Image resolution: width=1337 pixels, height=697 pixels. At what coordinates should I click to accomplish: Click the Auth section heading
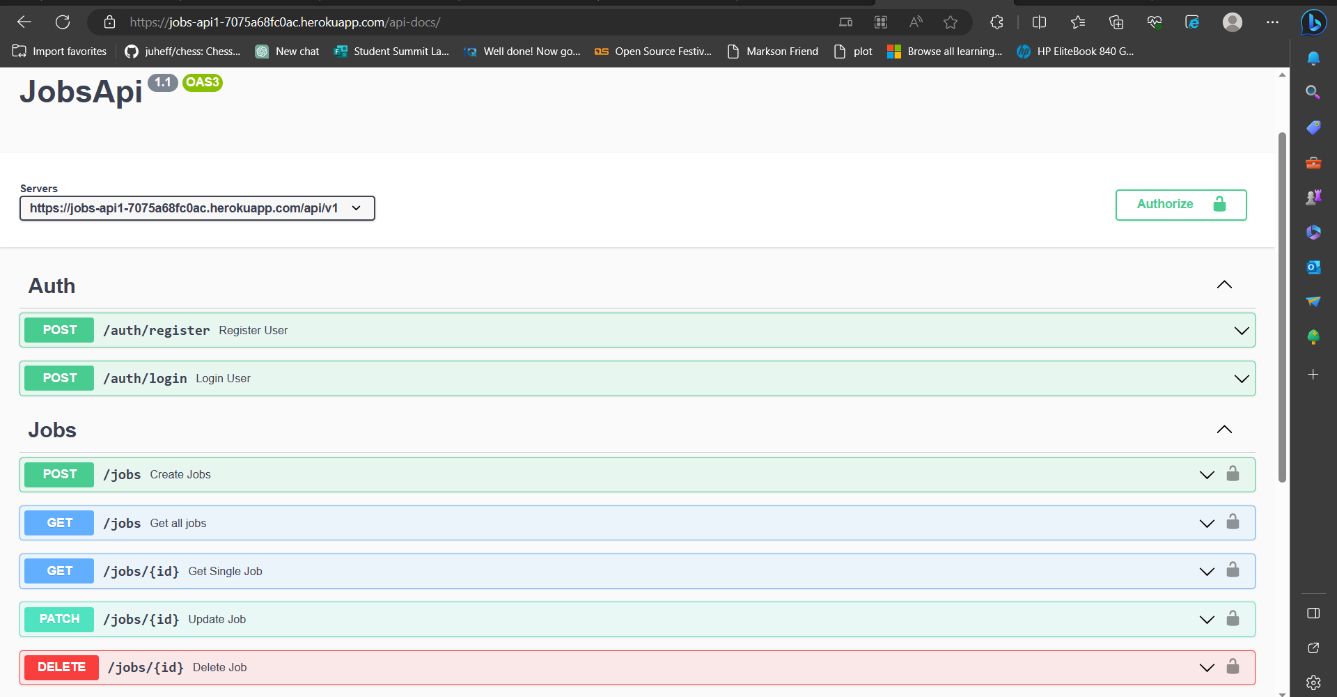pos(52,286)
